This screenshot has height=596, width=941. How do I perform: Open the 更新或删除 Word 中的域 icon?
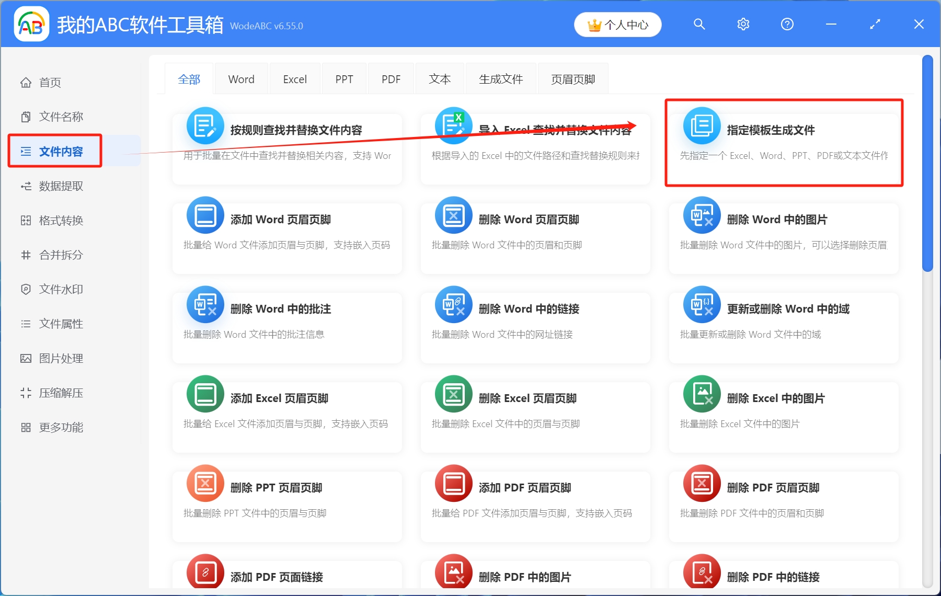[x=702, y=304]
